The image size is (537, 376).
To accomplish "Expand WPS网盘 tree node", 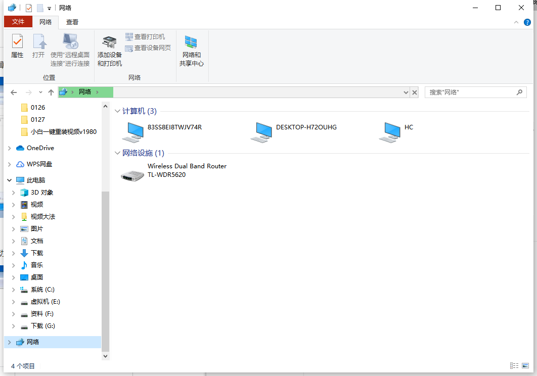I will coord(10,164).
